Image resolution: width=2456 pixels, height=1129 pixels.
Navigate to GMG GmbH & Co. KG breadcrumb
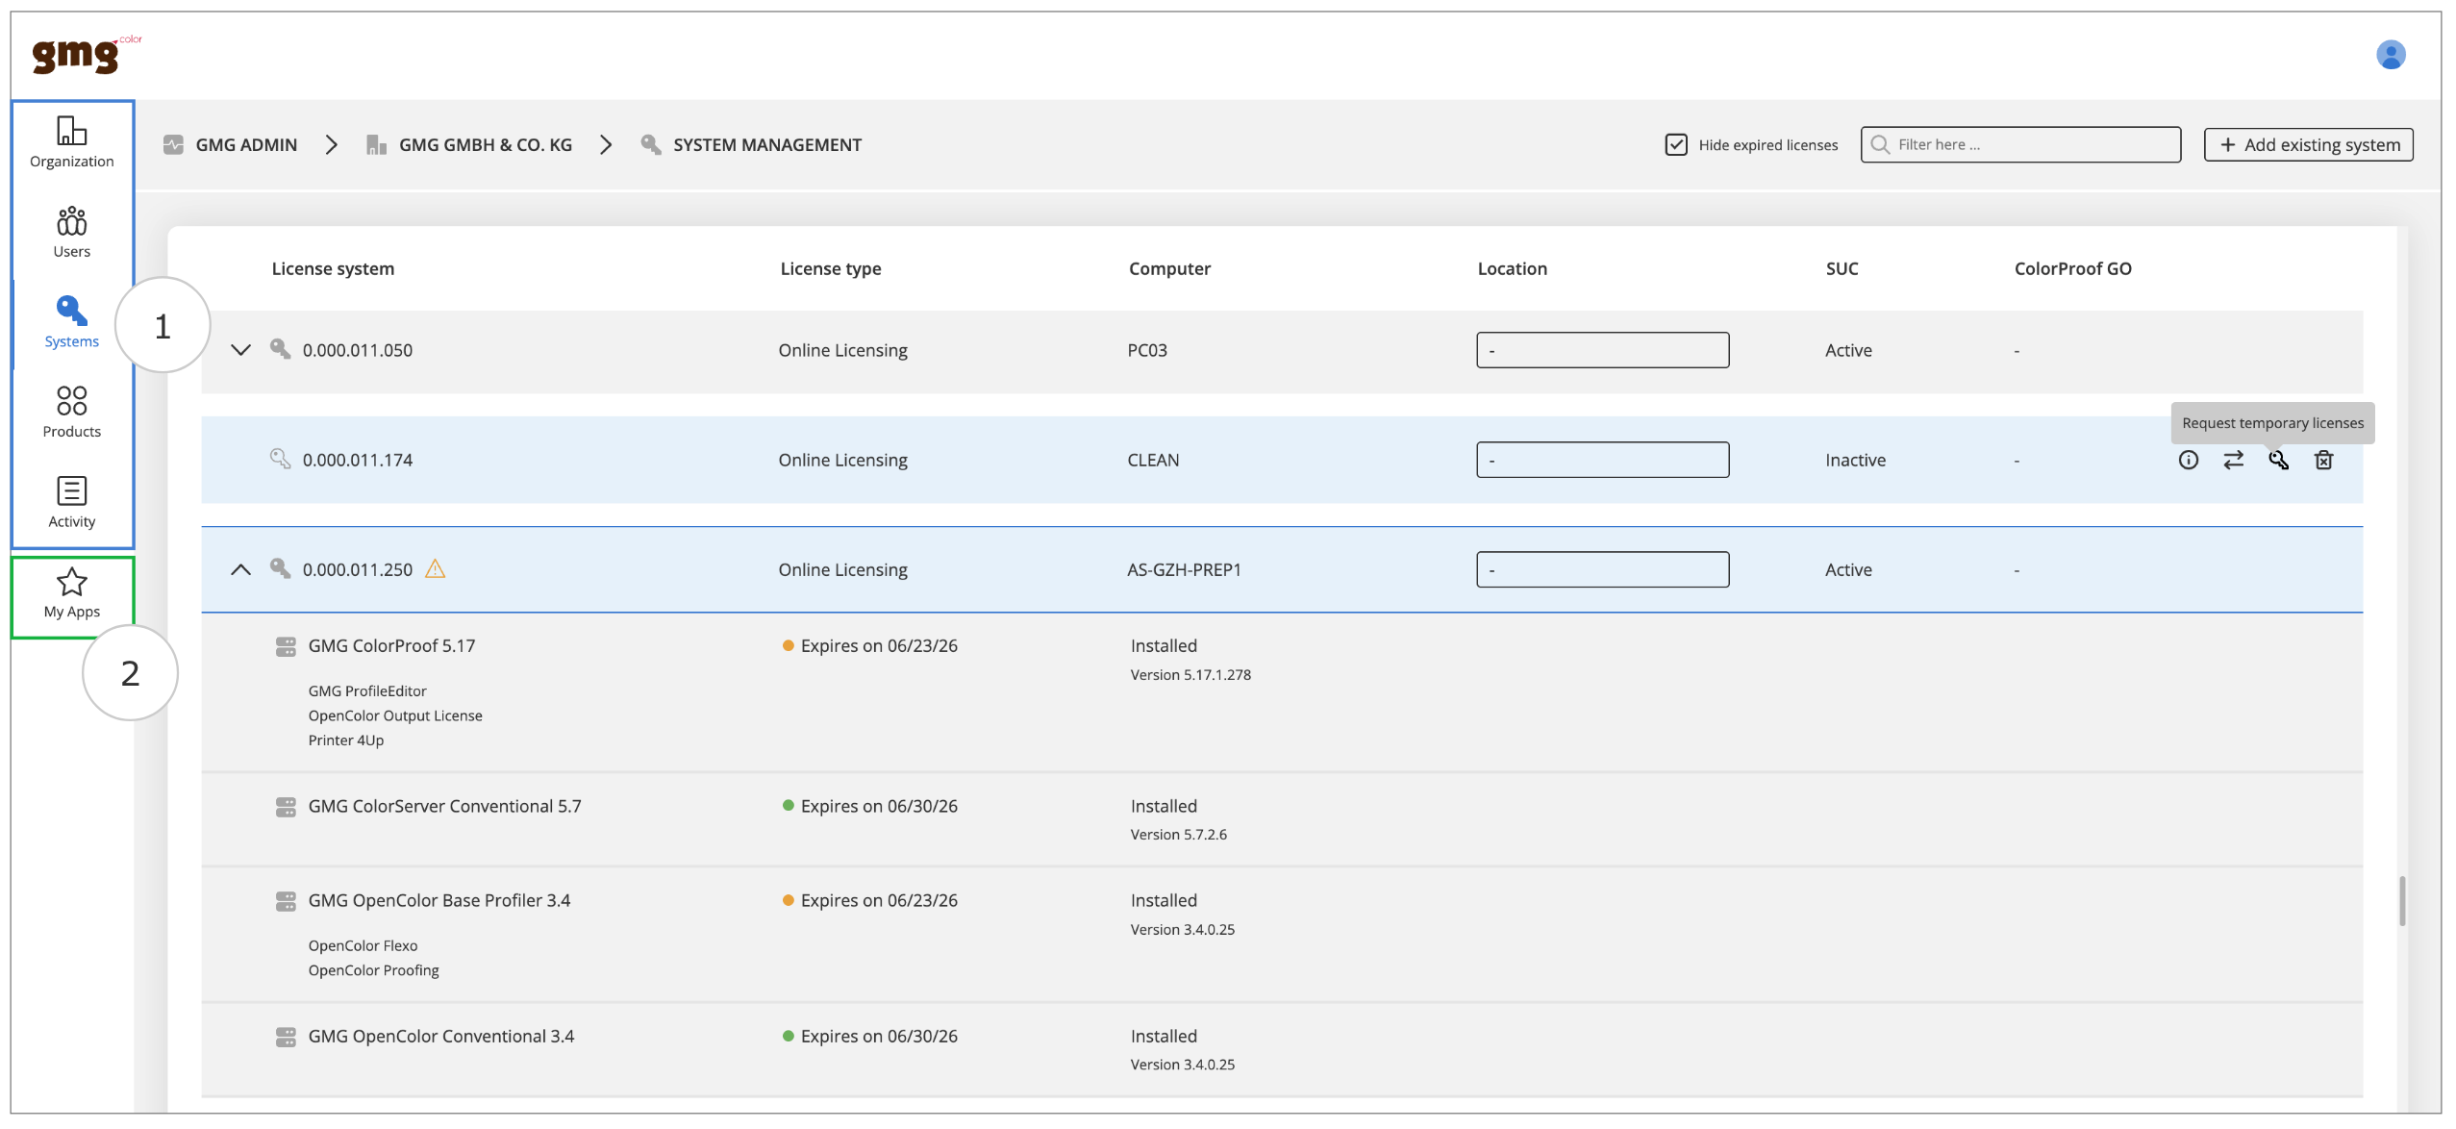pos(469,145)
